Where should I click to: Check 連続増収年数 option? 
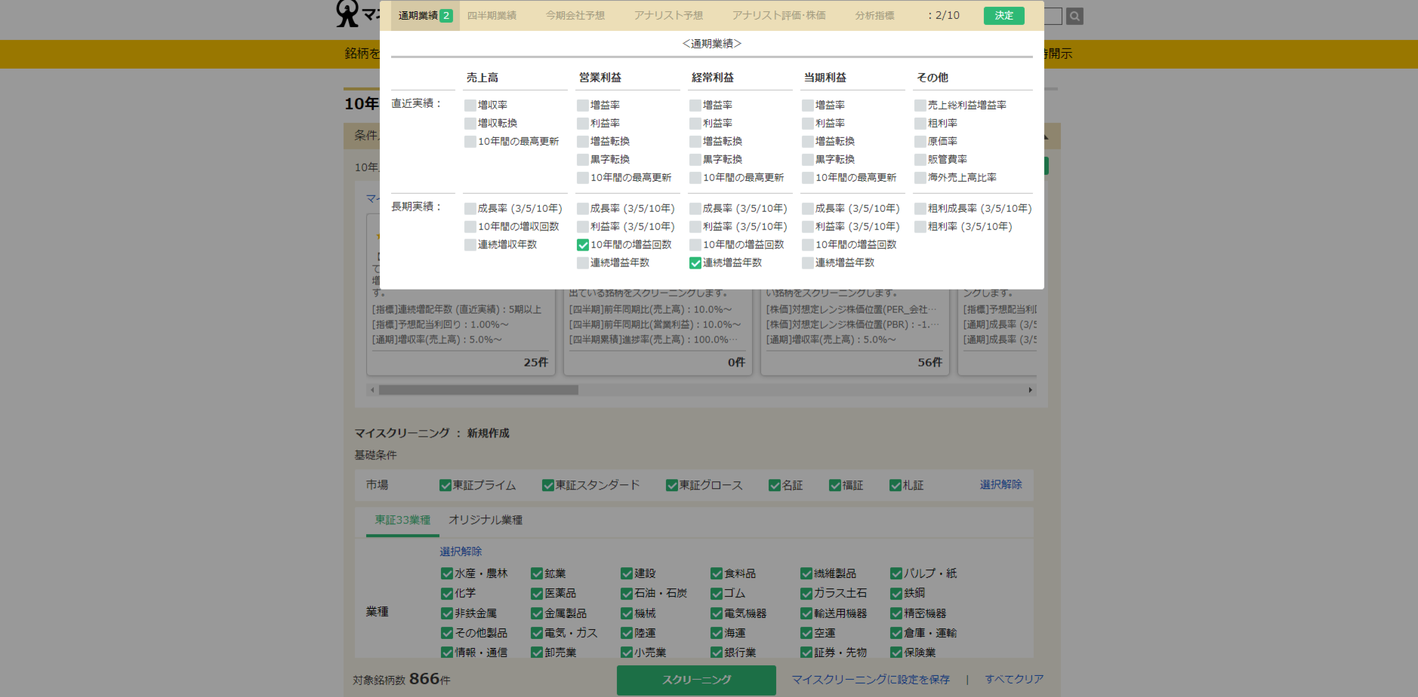coord(470,245)
